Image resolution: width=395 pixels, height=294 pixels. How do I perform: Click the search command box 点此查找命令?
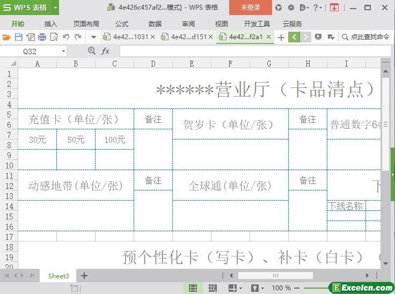click(366, 37)
